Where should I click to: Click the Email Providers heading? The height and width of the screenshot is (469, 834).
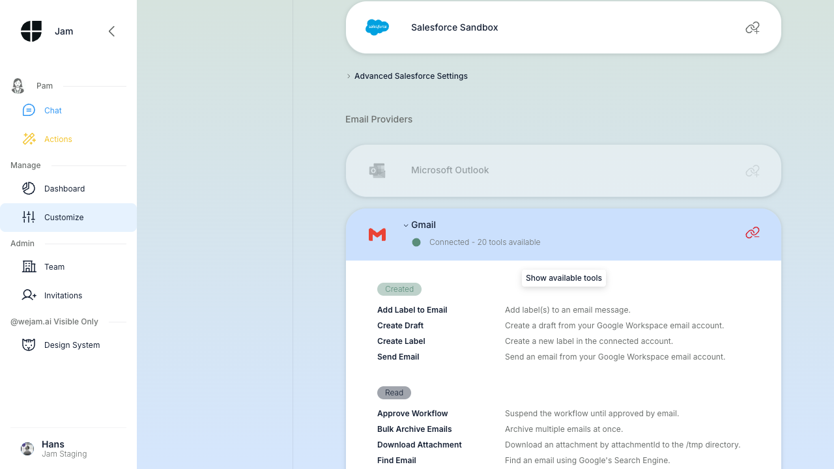tap(379, 119)
